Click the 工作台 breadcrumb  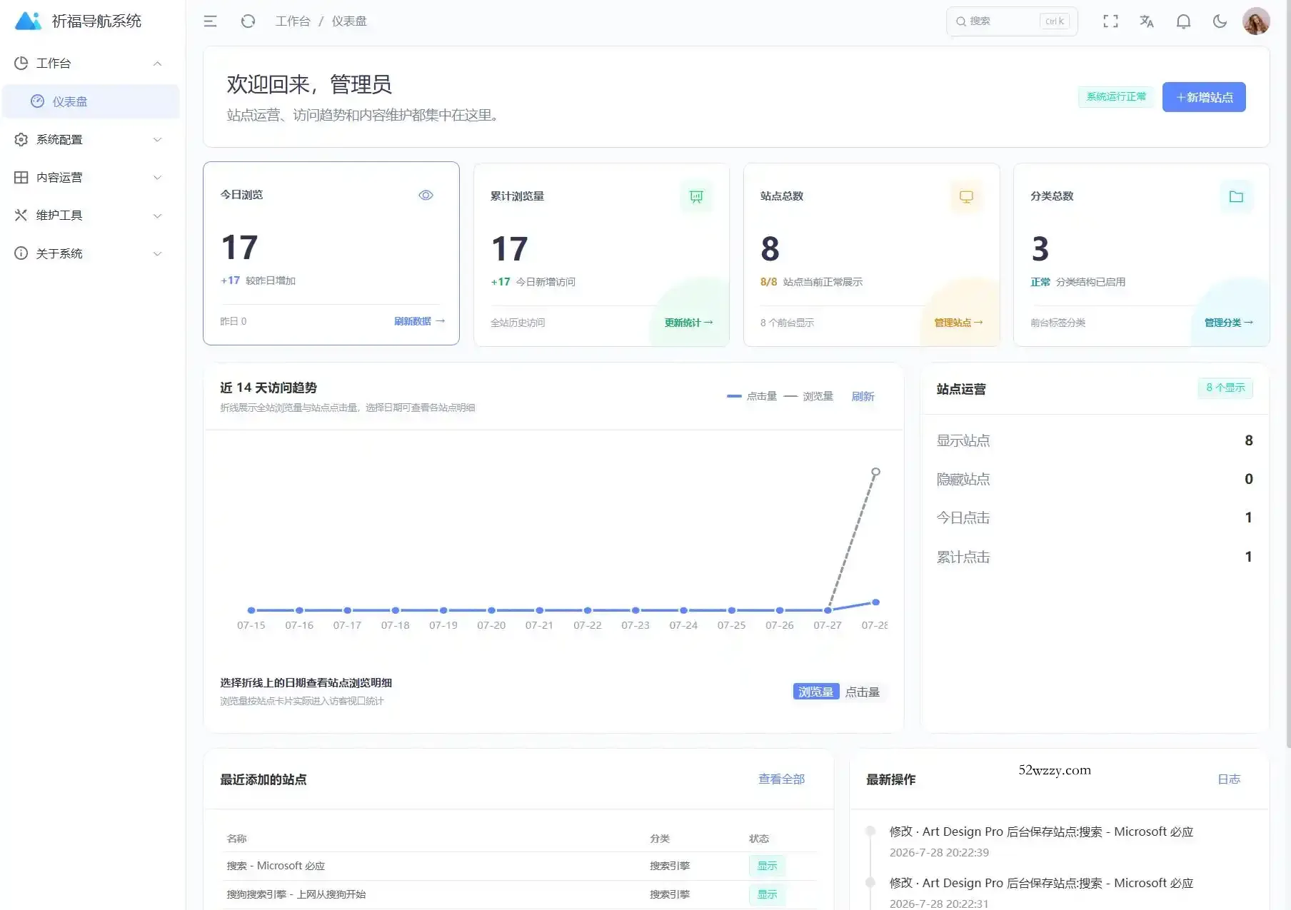coord(293,21)
